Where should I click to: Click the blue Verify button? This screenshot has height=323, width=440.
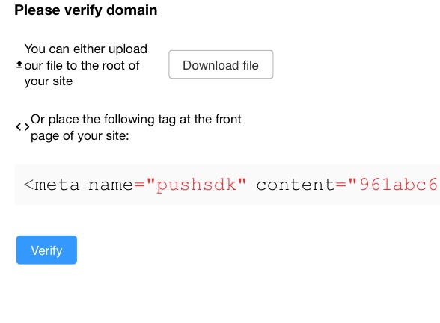coord(46,250)
